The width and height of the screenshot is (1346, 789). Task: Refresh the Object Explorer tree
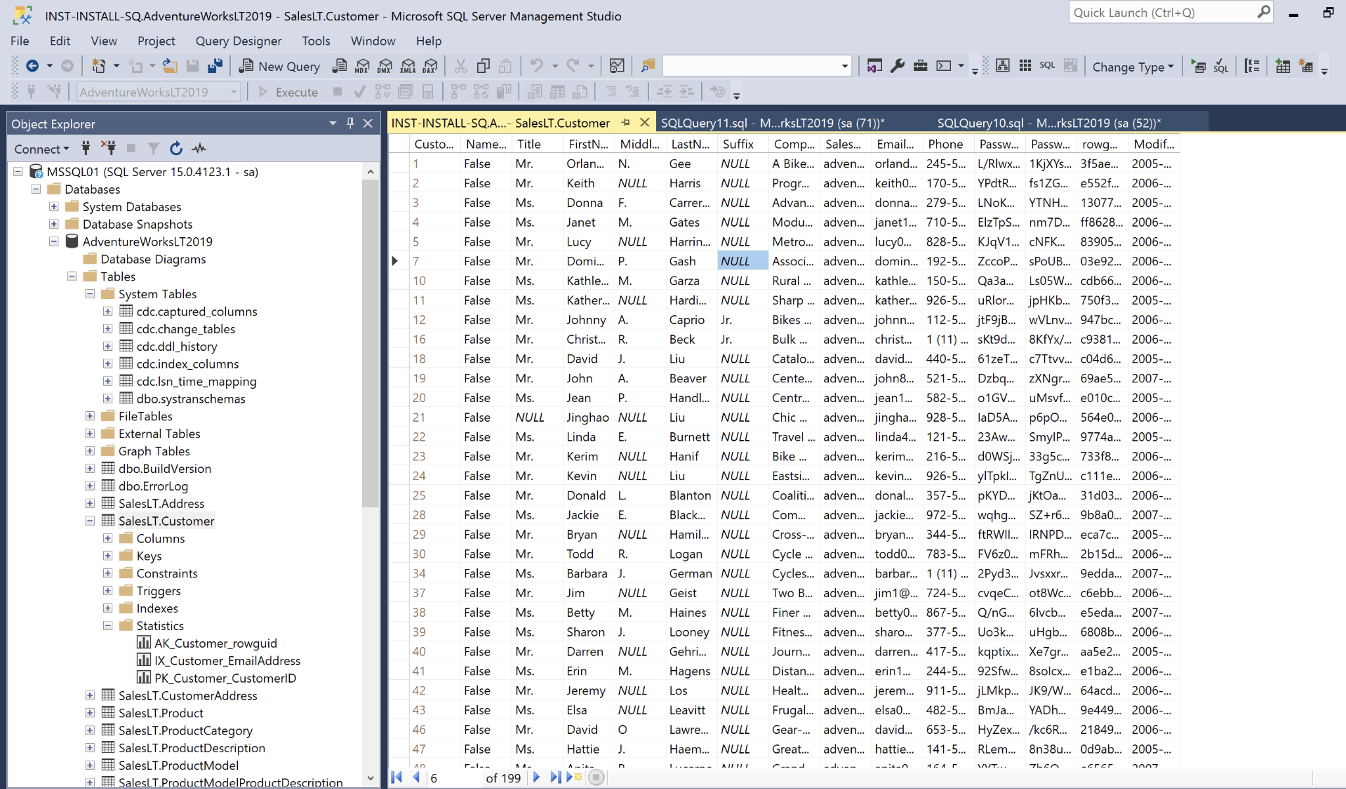(175, 148)
